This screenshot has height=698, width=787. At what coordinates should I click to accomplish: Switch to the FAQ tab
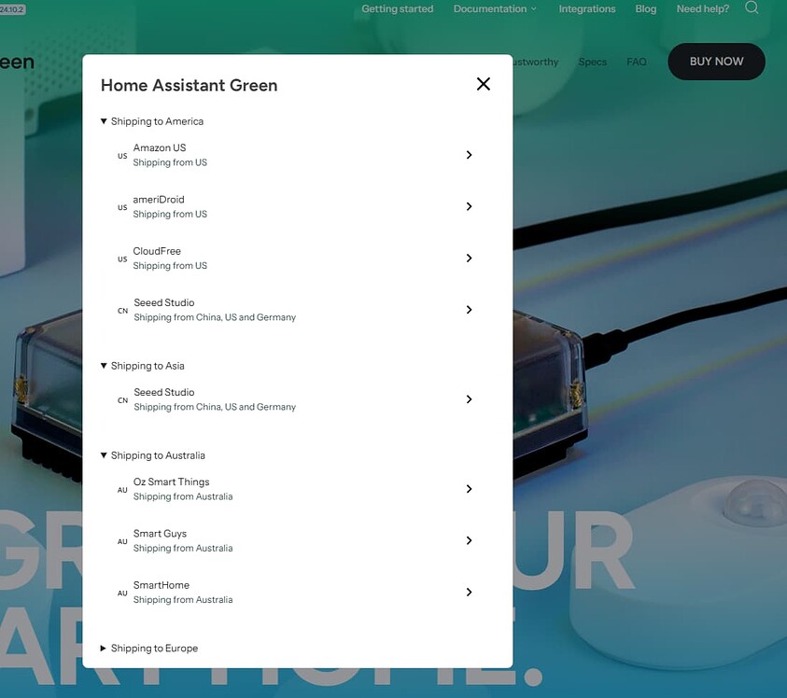636,62
